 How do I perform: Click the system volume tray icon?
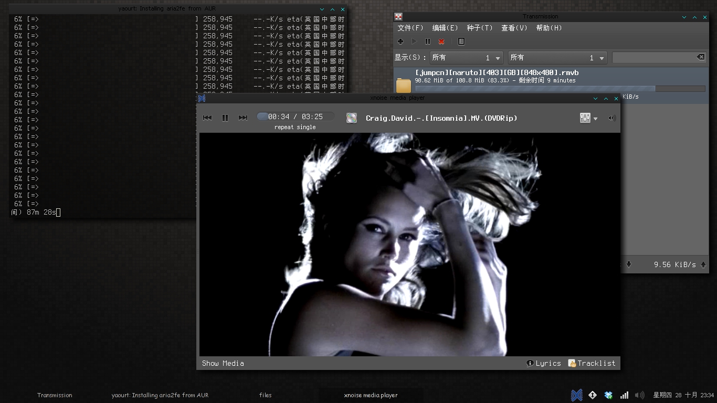click(x=639, y=395)
